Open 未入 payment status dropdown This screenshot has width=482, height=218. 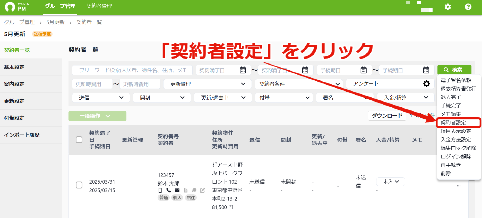click(391, 182)
